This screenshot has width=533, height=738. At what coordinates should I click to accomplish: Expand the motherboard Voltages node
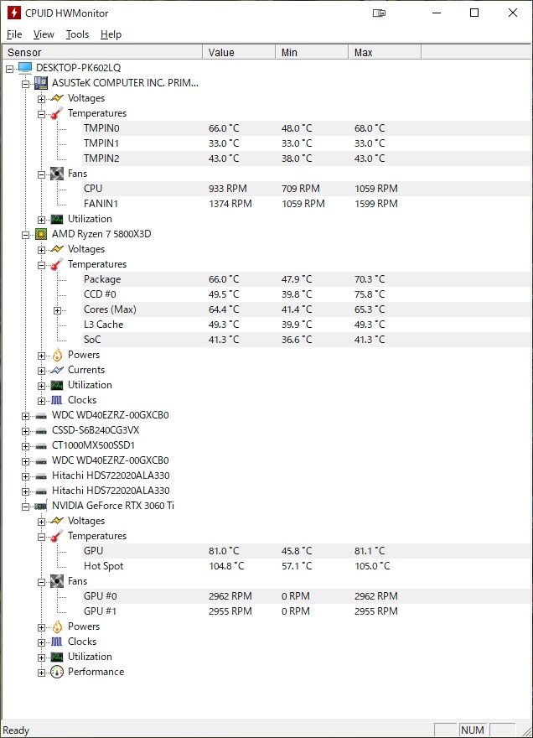[x=41, y=99]
